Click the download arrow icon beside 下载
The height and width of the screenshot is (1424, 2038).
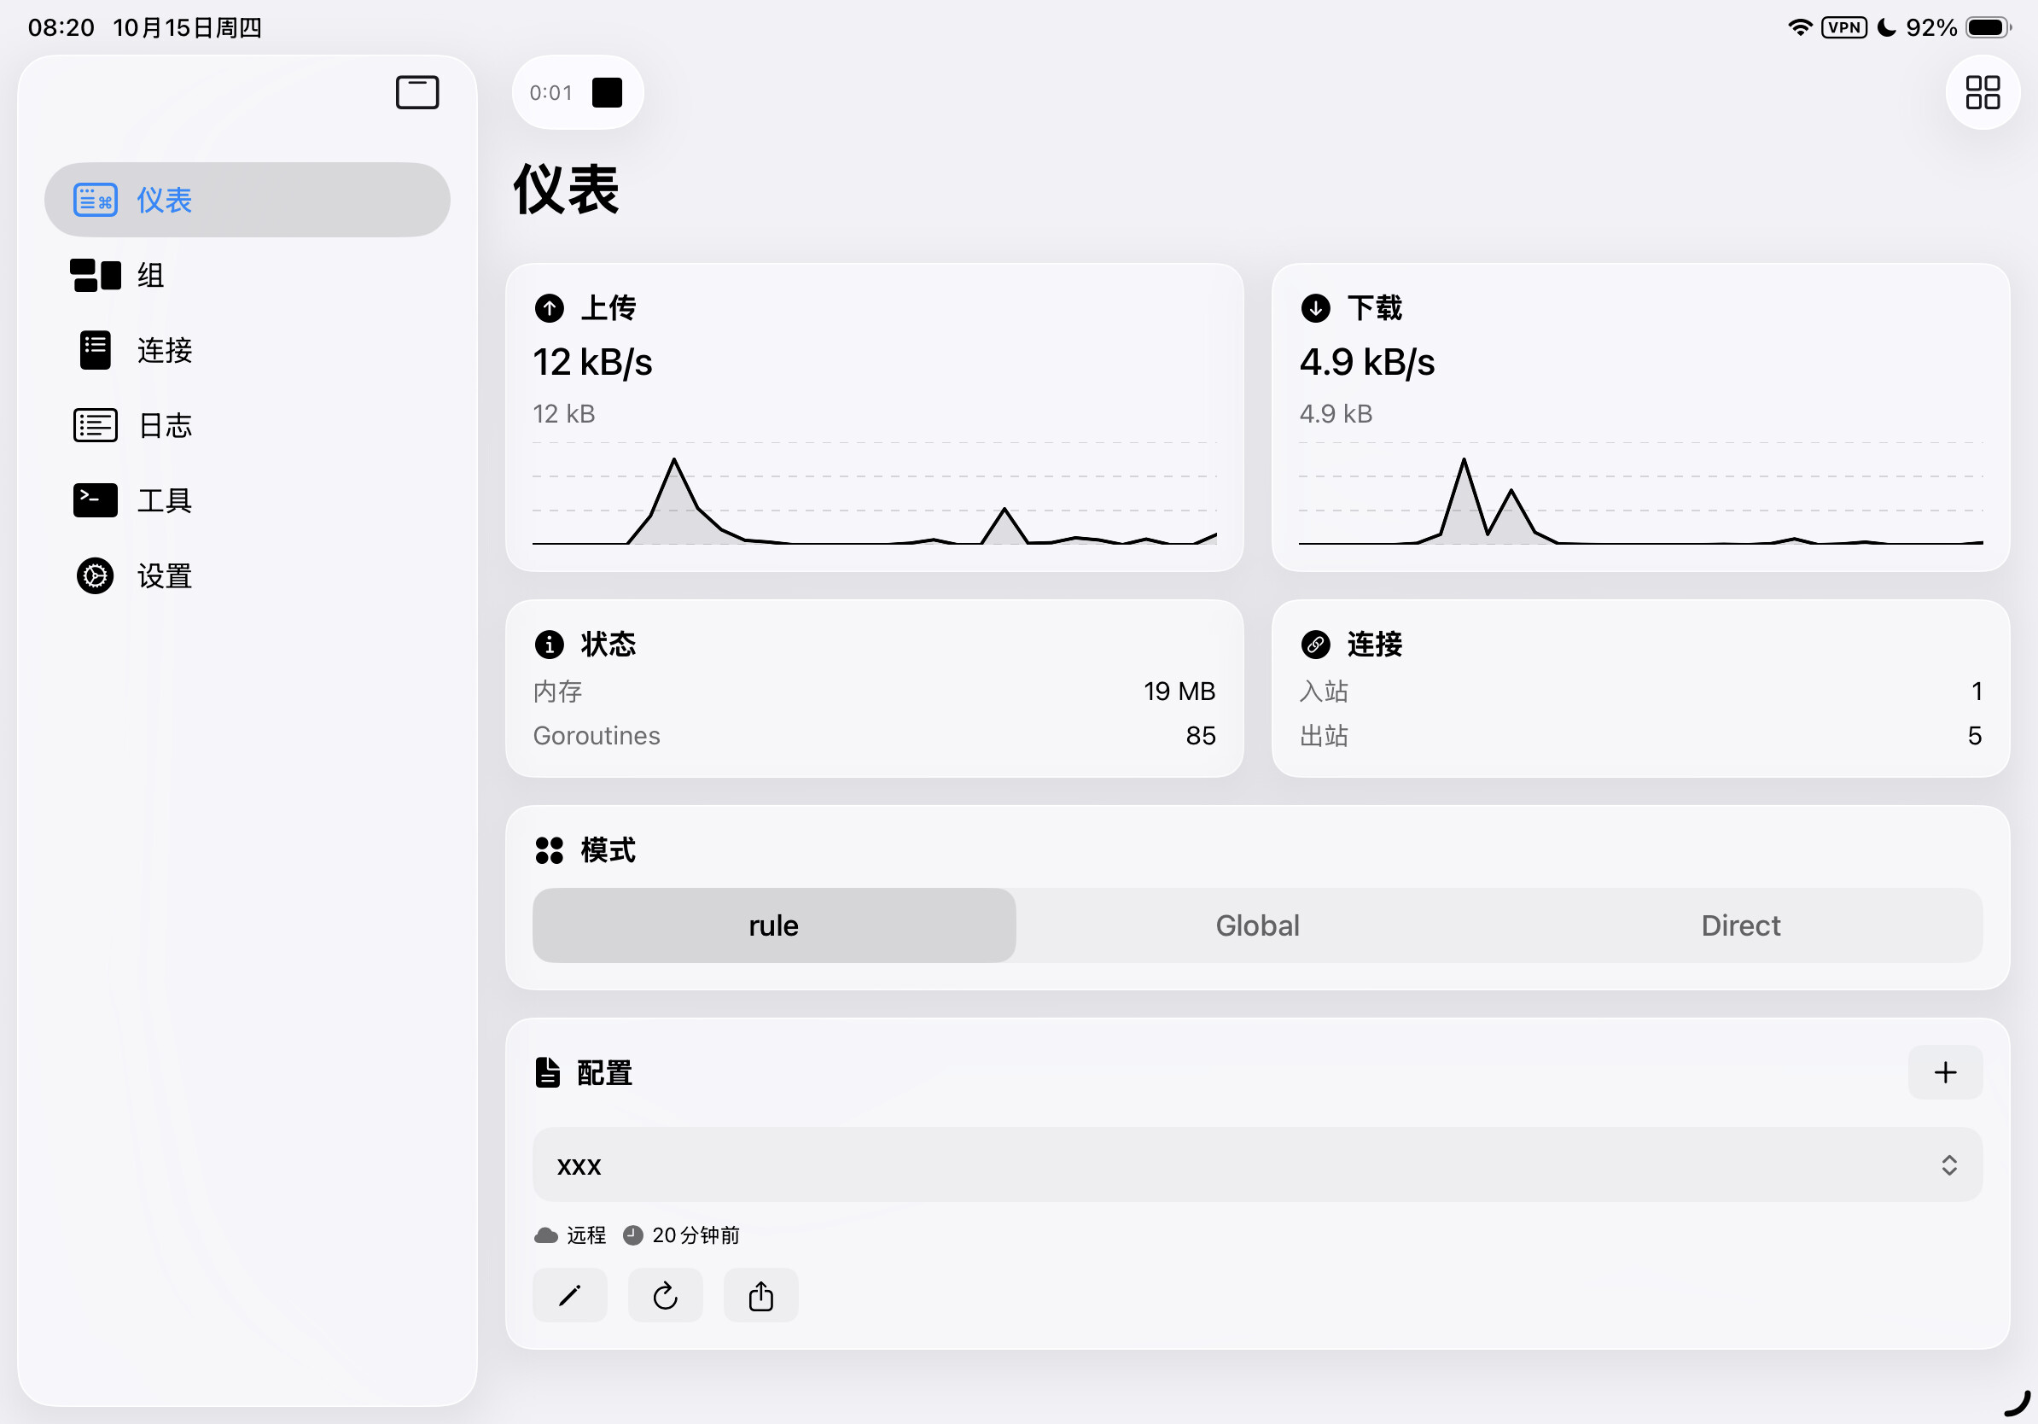tap(1314, 308)
